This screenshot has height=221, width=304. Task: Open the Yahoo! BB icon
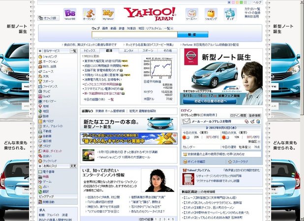[70, 14]
